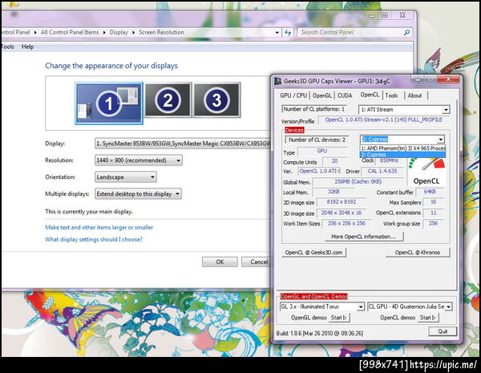Screen dimensions: 481x373
Task: Select display monitor 3 thumbnail
Action: click(217, 100)
